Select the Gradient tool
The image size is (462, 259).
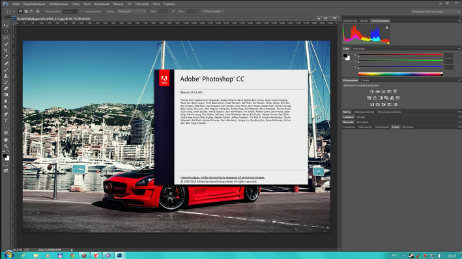tap(6, 95)
